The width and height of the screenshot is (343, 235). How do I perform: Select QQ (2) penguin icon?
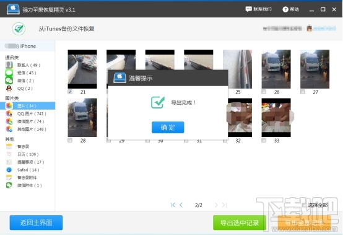click(x=9, y=88)
